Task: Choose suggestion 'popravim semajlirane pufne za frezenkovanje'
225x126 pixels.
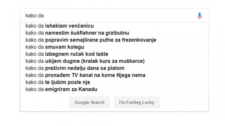Action: [x=91, y=40]
